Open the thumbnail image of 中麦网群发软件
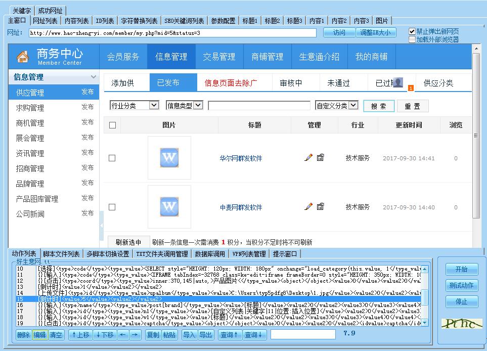The image size is (487, 351). pos(169,207)
